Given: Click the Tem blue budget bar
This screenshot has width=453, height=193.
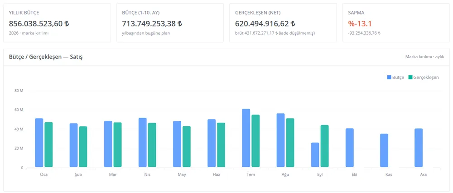Looking at the screenshot, I should click(x=246, y=138).
